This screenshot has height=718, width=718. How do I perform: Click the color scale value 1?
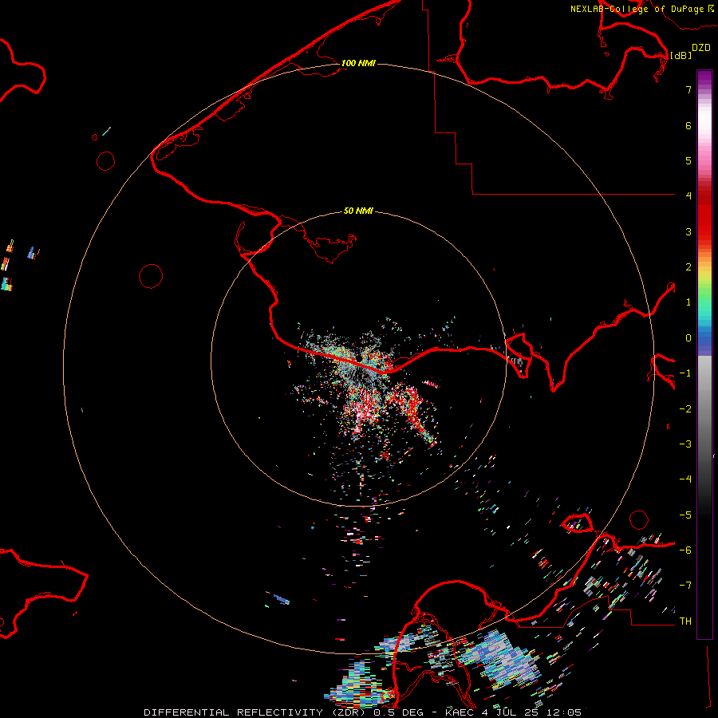click(x=688, y=302)
